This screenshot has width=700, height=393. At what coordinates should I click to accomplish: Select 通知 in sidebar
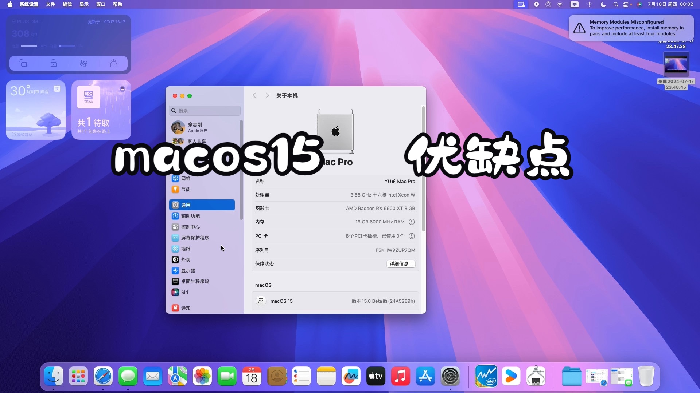coord(202,308)
